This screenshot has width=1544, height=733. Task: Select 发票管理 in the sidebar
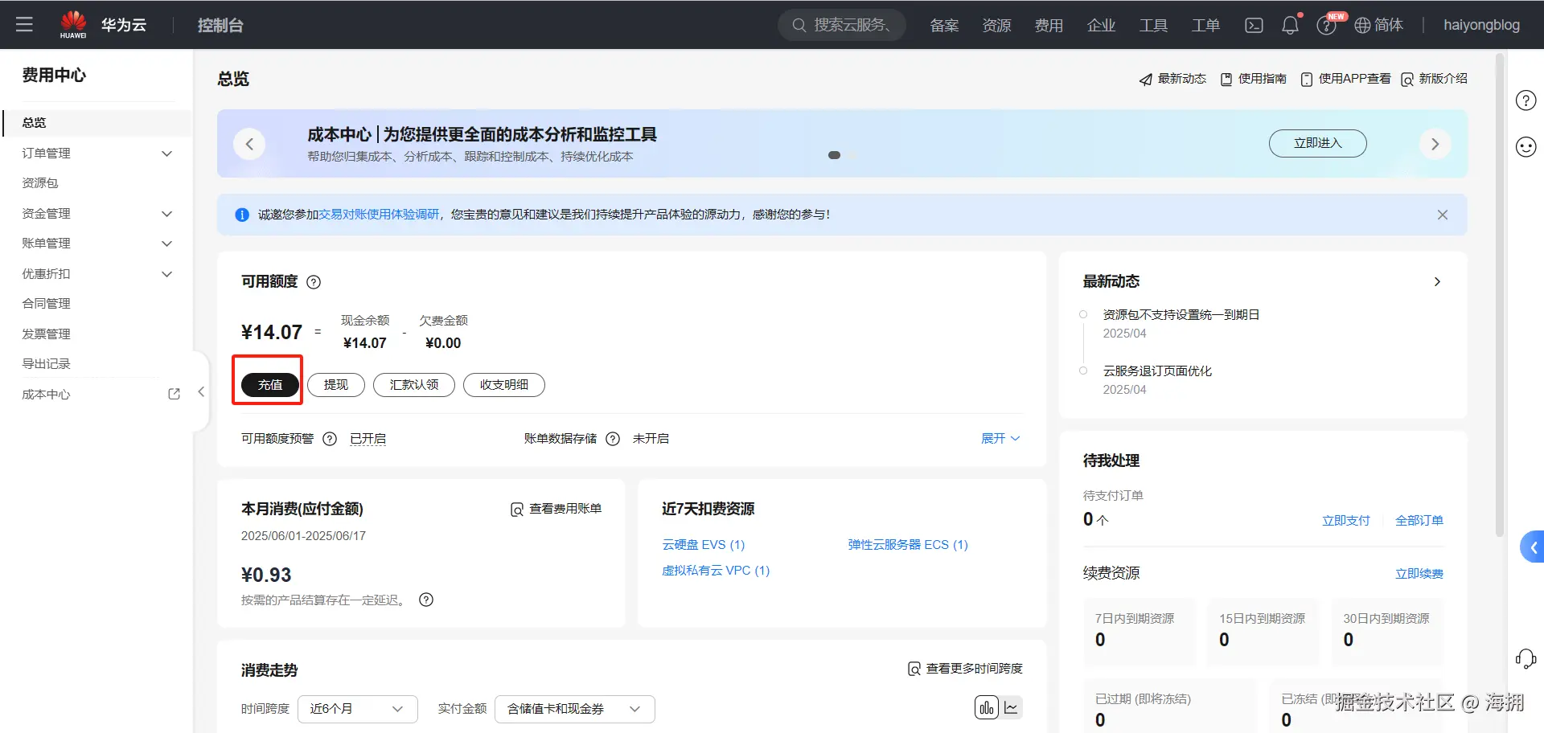click(46, 333)
